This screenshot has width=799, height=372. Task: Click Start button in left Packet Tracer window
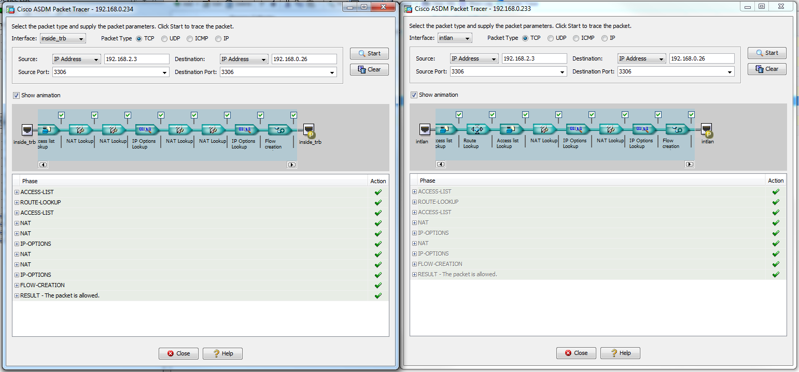pos(369,53)
